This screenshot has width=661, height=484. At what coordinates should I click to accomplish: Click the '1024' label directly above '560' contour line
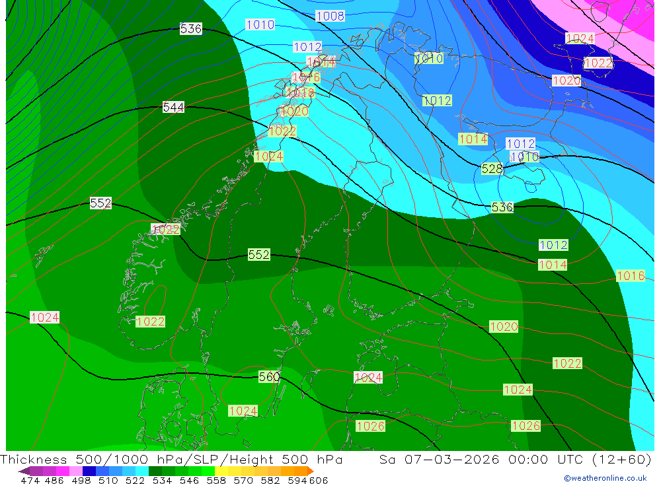[x=368, y=377]
